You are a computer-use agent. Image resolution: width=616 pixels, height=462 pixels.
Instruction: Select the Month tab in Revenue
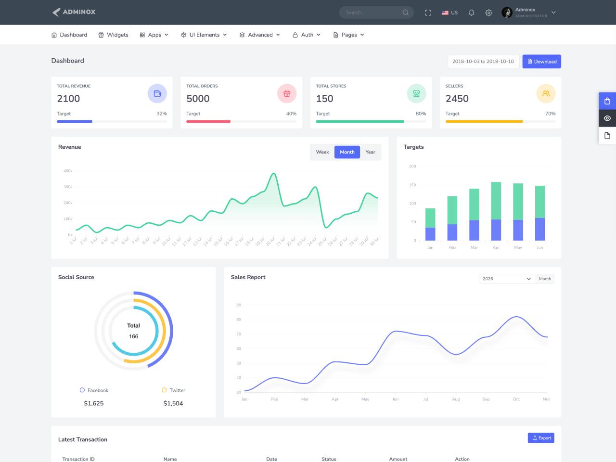point(347,152)
